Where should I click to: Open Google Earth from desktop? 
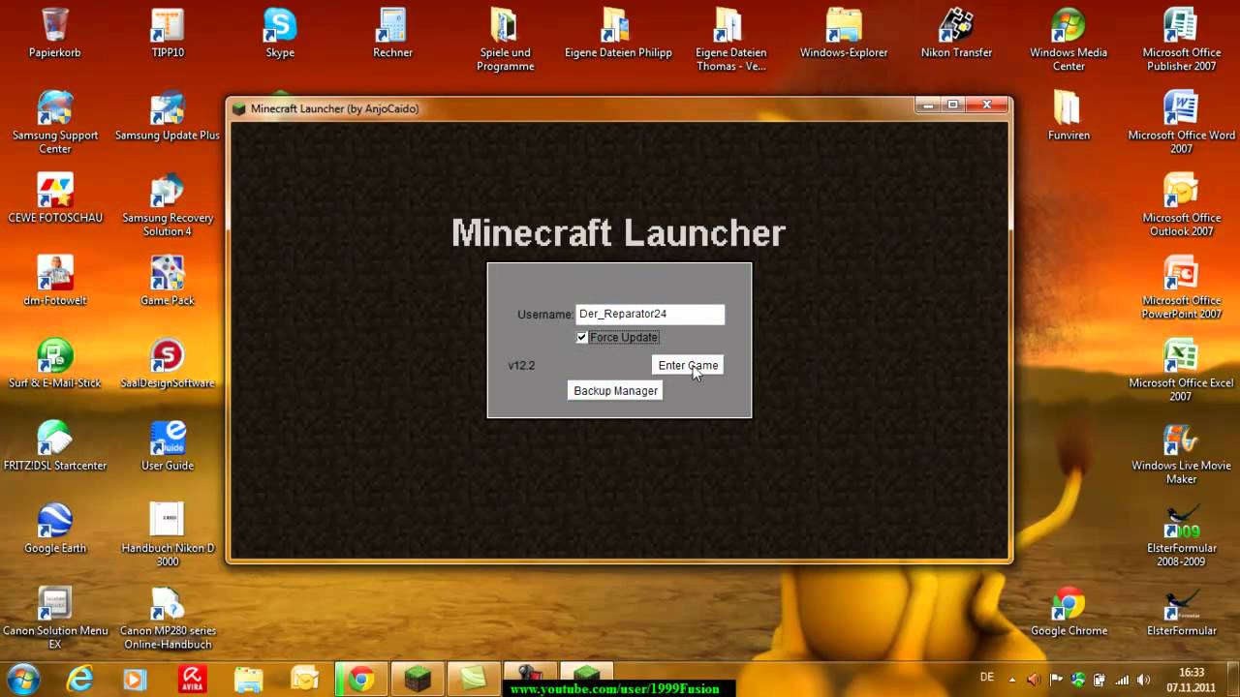pos(55,528)
